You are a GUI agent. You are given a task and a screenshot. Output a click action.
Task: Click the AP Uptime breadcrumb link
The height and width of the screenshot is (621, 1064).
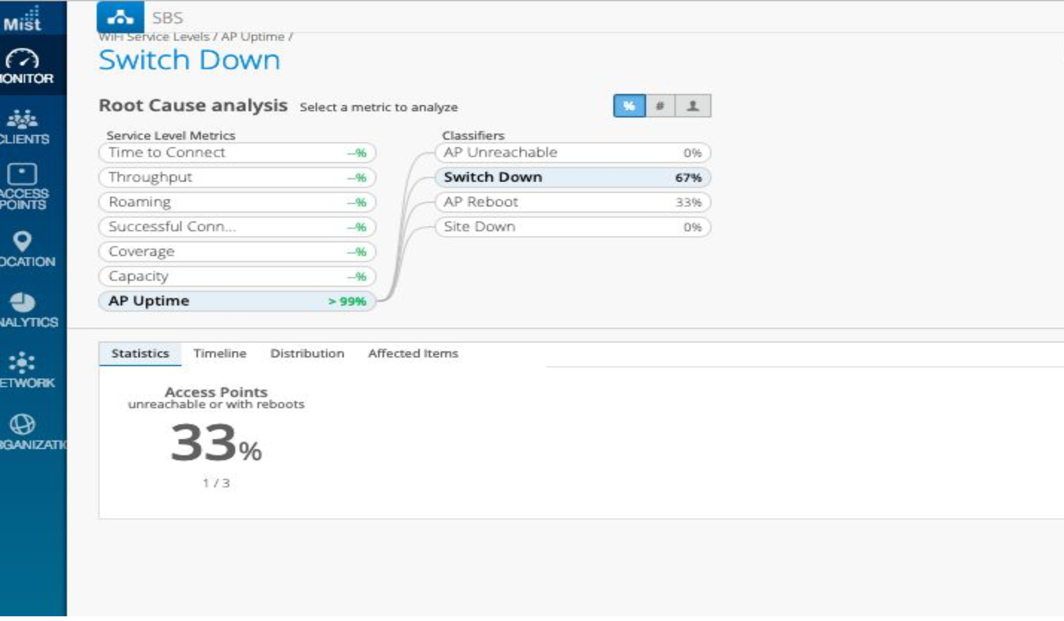point(252,37)
